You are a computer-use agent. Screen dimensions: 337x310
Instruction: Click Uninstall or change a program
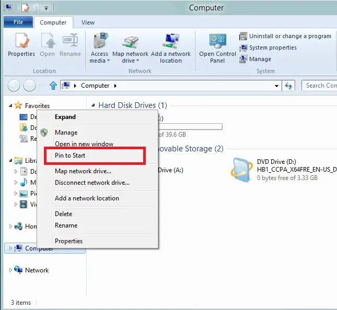tap(285, 36)
